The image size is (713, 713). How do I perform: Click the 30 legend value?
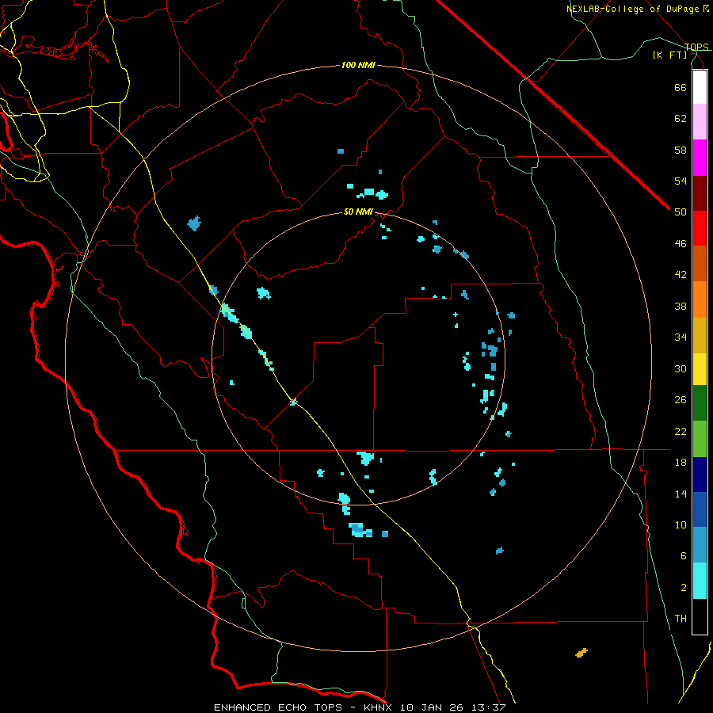(x=681, y=368)
